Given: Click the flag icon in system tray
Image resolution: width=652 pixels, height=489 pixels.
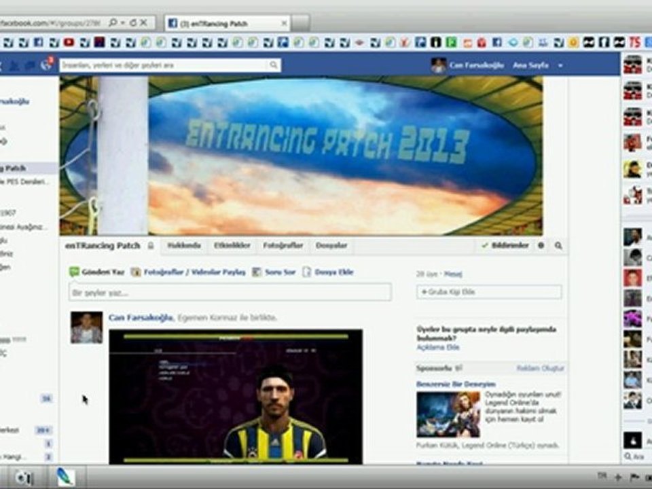Looking at the screenshot, I should click(635, 477).
